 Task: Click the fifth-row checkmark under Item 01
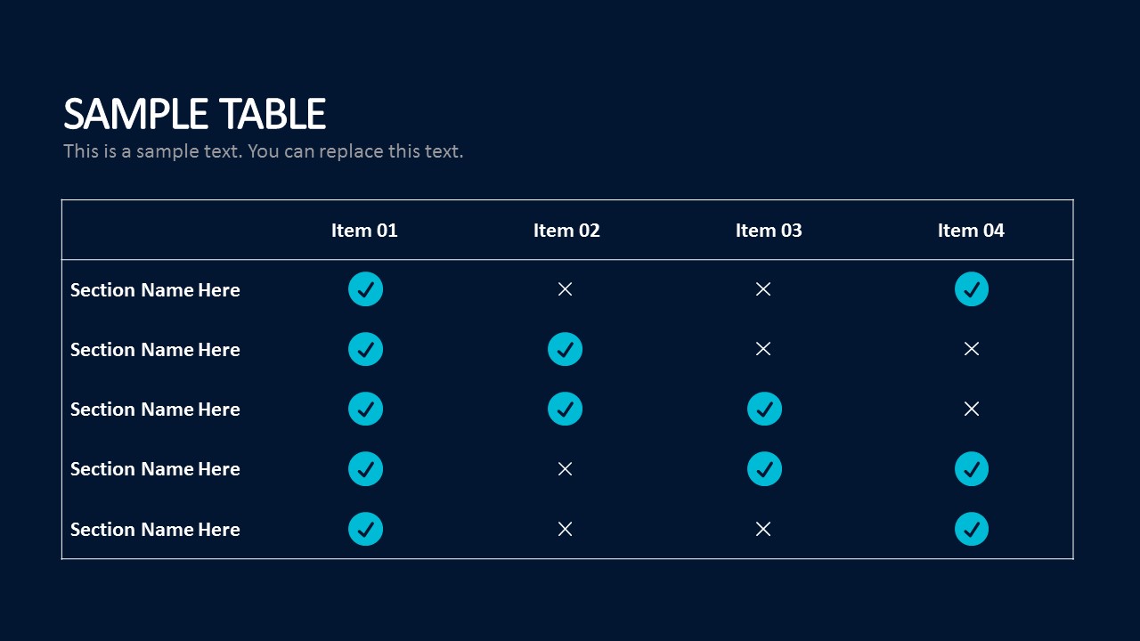coord(365,529)
